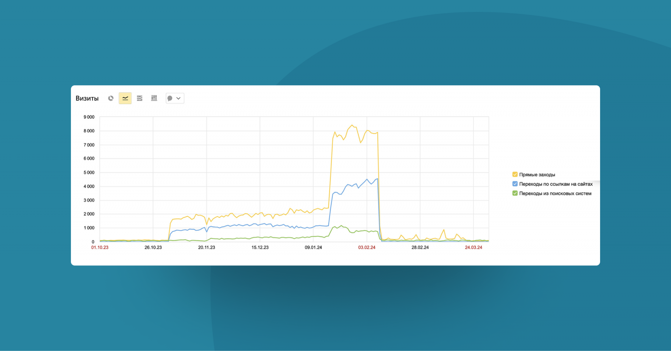Image resolution: width=671 pixels, height=351 pixels.
Task: Click date label 20.11.23
Action: point(207,248)
